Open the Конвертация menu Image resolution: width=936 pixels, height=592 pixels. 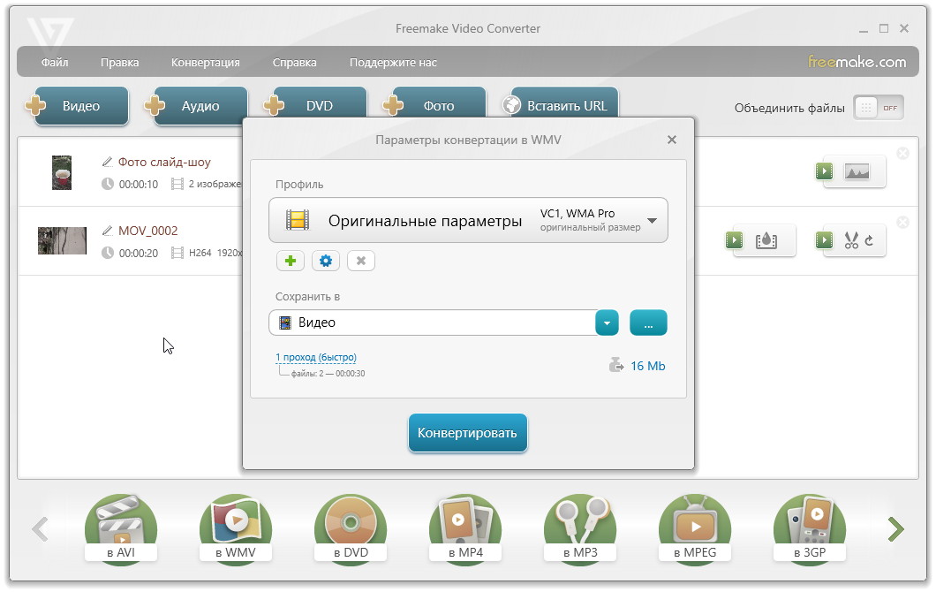(206, 62)
